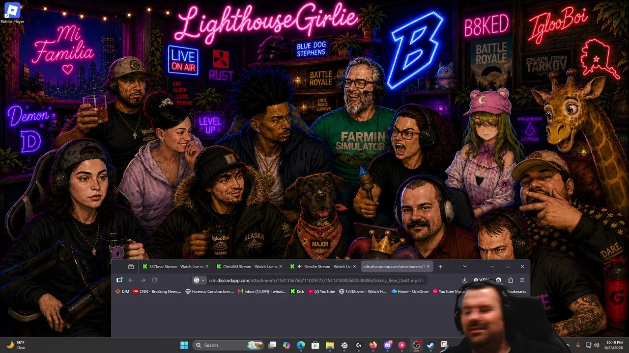Open Snipping Tool from the taskbar
Screen dimensions: 629x353
445,345
